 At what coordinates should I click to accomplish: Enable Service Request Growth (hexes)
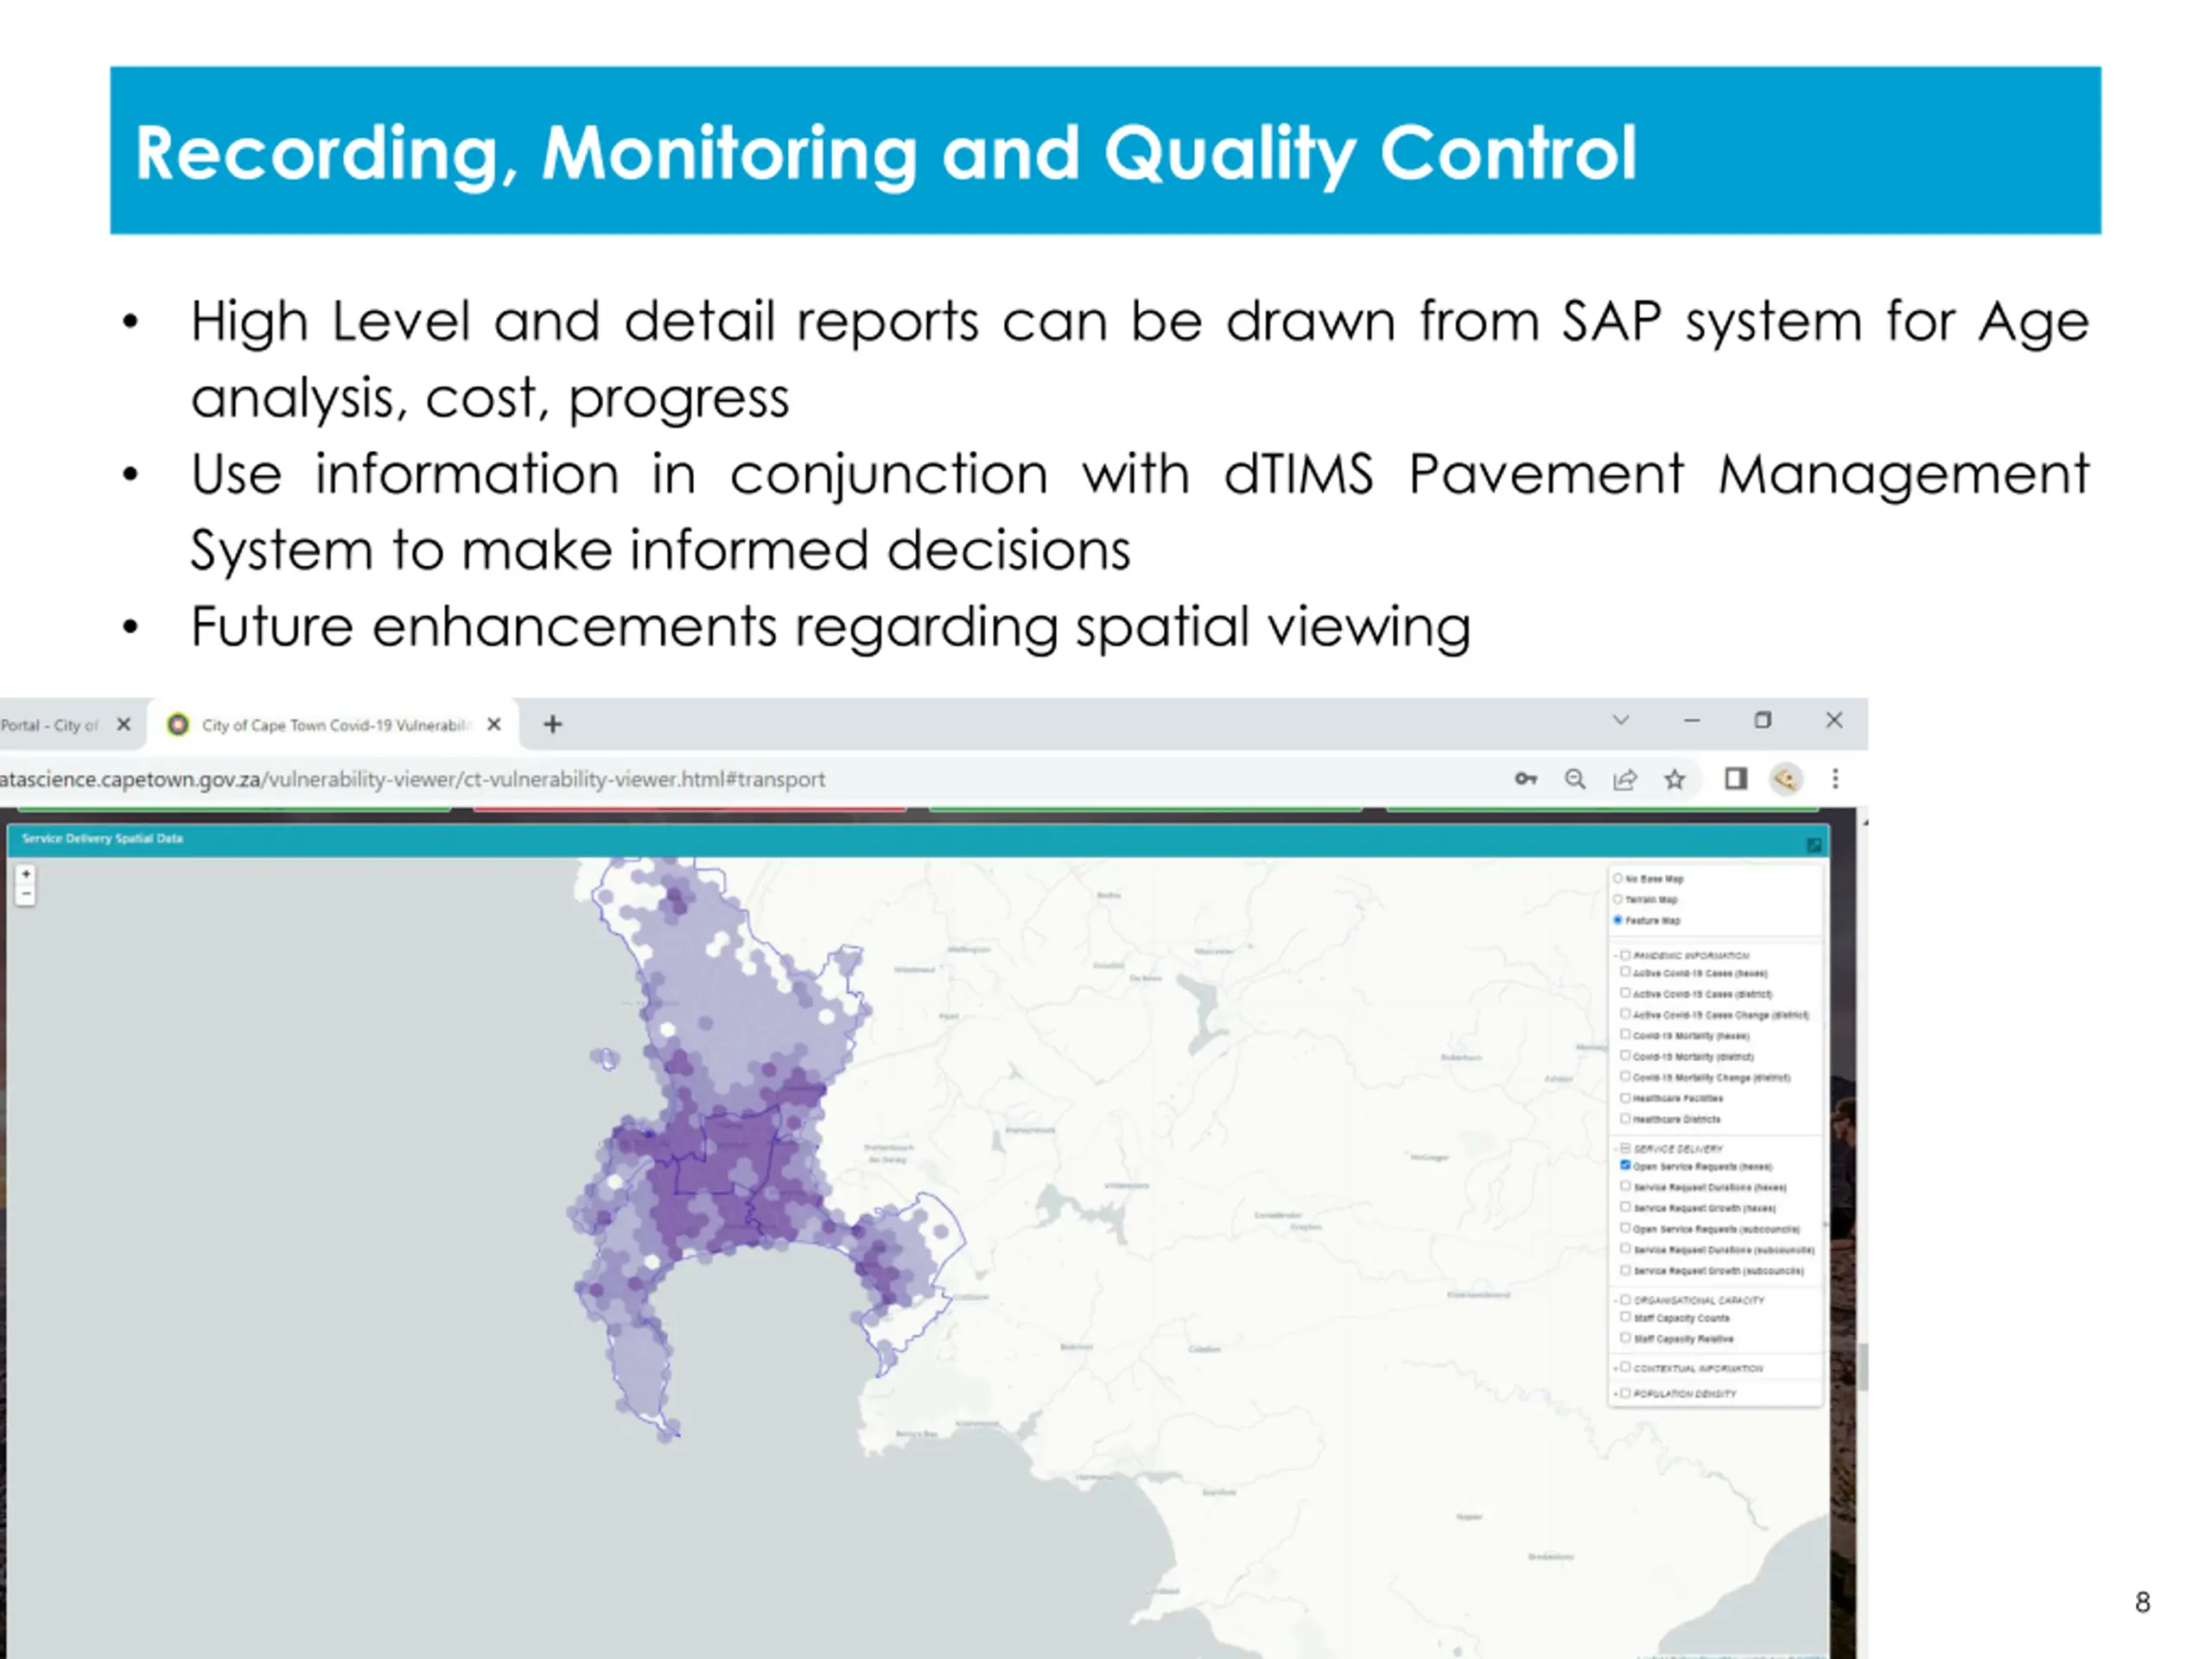pos(1625,1207)
